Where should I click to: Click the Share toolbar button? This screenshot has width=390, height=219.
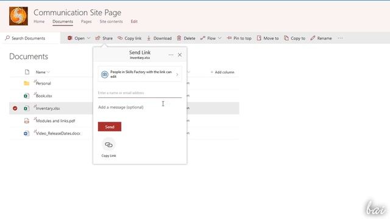point(104,38)
